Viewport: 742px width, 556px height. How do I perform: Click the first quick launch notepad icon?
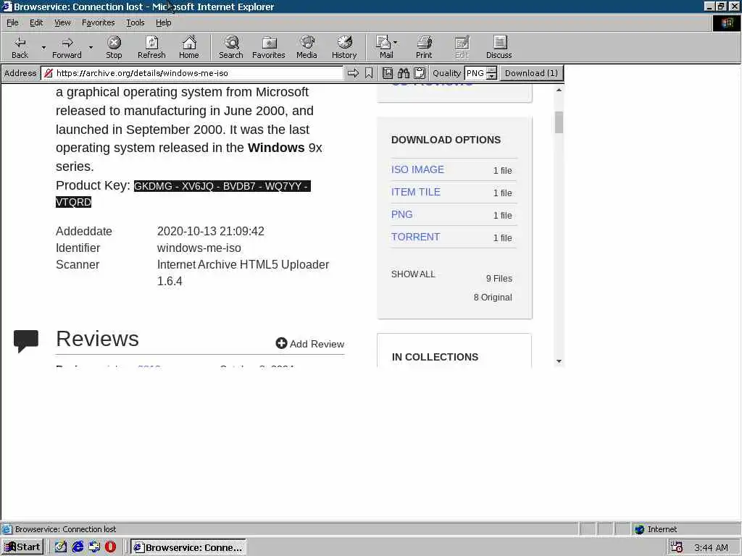coord(61,547)
